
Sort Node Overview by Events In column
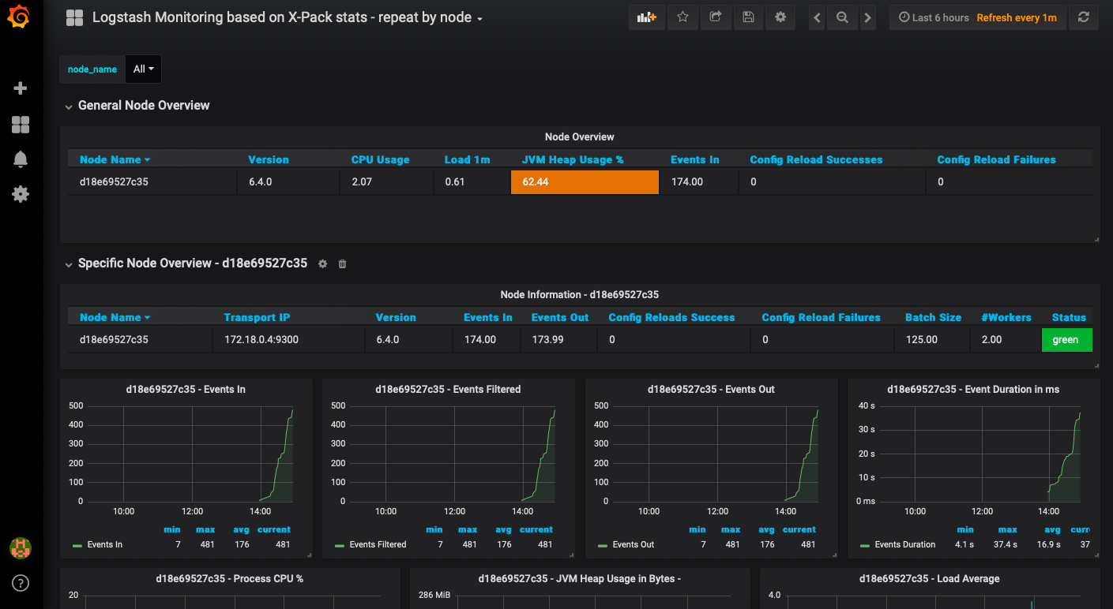click(695, 159)
